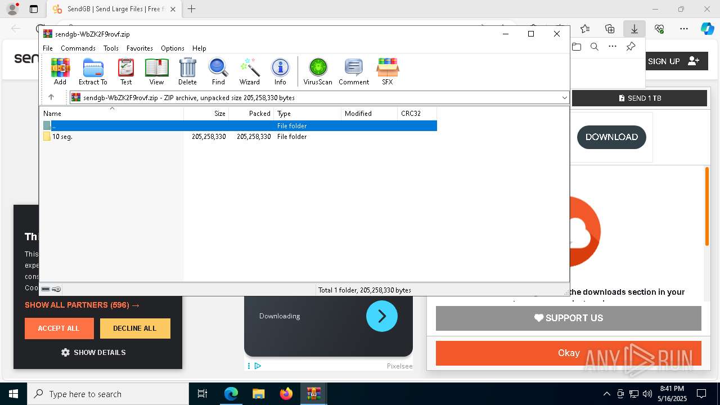The width and height of the screenshot is (720, 405).
Task: Sort by Size column header
Action: click(x=206, y=114)
